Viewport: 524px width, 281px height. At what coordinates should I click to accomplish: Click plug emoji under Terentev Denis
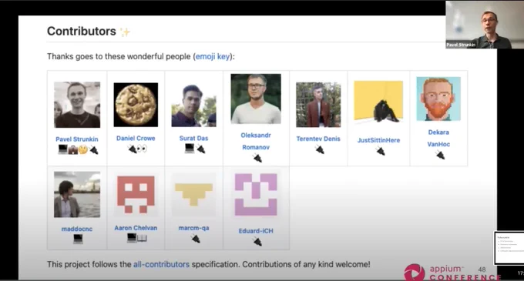(320, 150)
